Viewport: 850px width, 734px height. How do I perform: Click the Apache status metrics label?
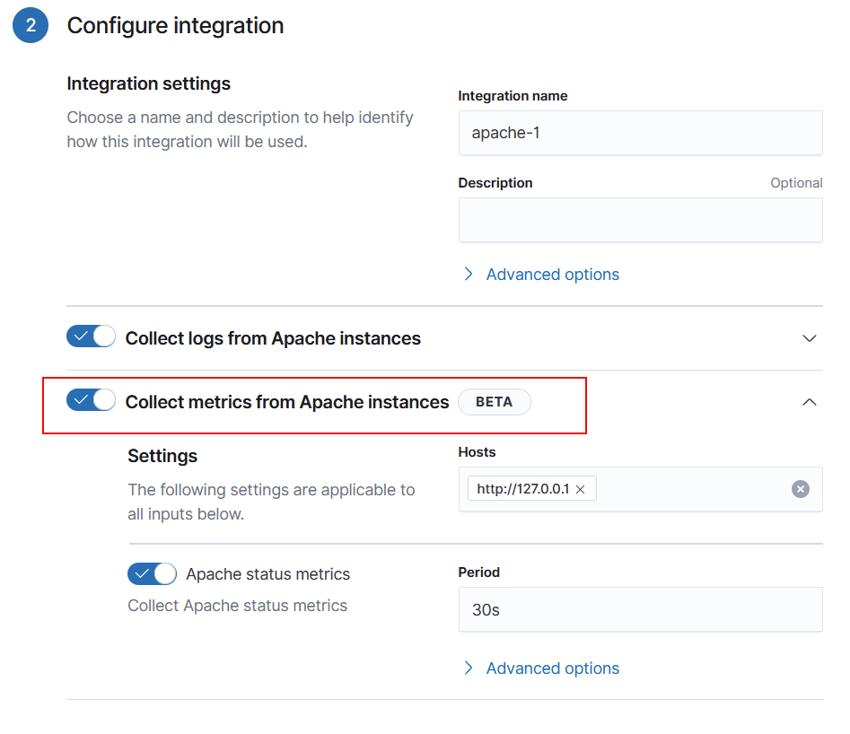[268, 574]
